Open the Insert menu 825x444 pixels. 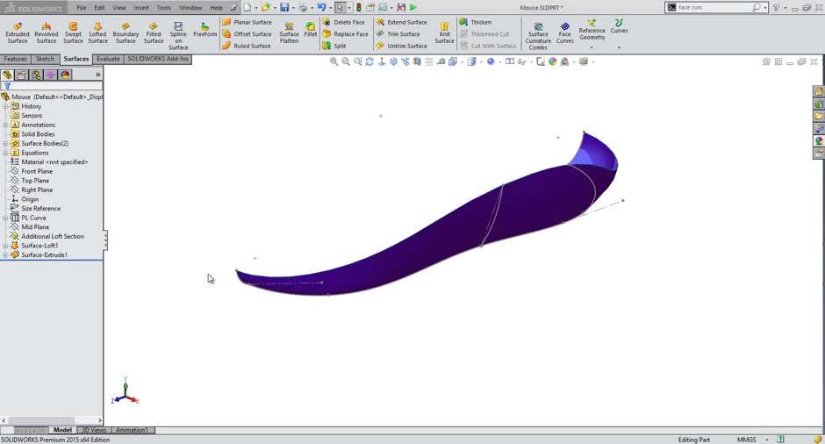(x=141, y=8)
